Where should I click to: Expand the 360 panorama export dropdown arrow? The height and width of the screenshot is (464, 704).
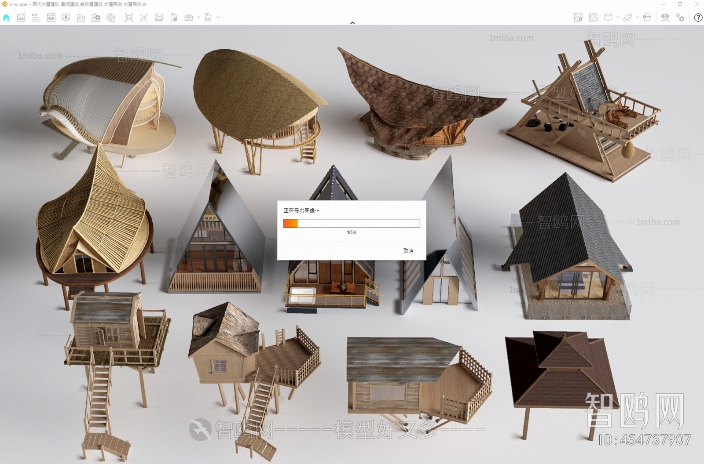pyautogui.click(x=198, y=18)
